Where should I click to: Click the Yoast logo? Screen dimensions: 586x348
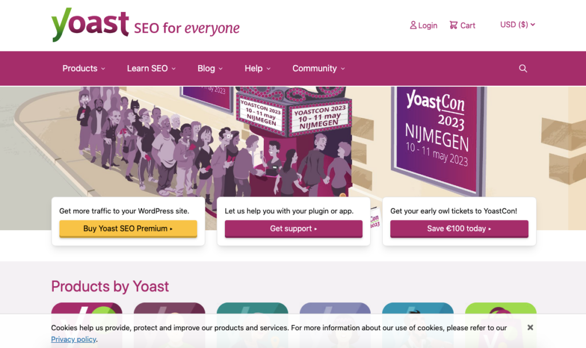(x=90, y=25)
